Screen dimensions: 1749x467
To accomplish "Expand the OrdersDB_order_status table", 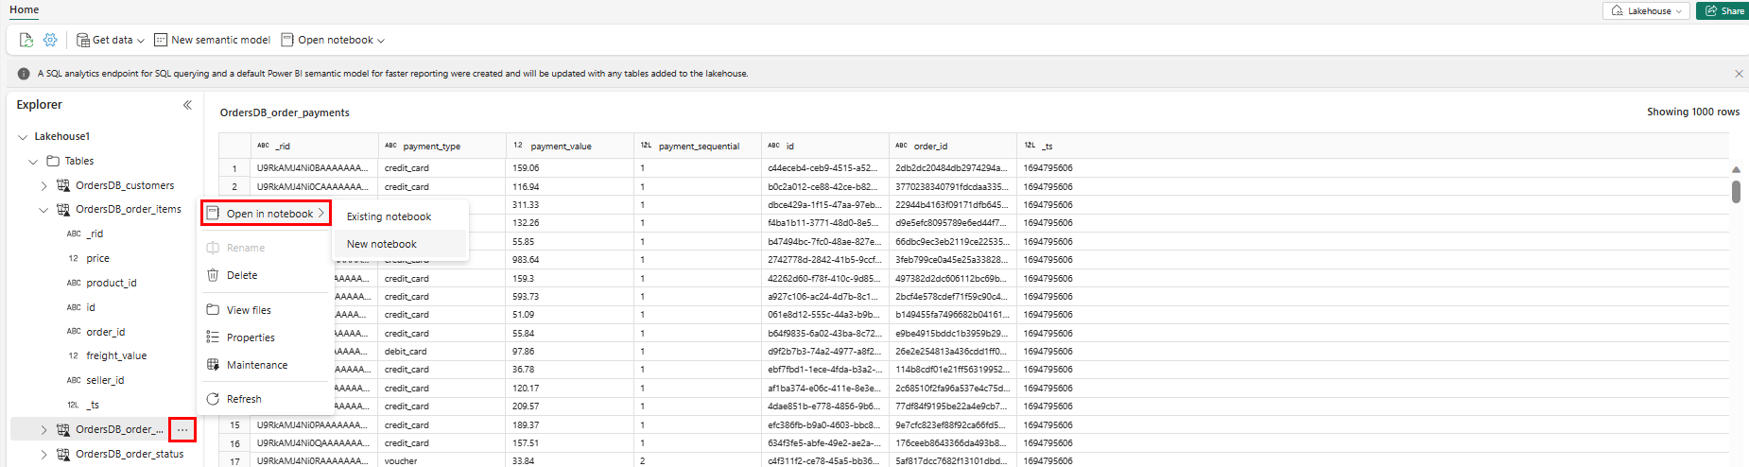I will point(43,455).
